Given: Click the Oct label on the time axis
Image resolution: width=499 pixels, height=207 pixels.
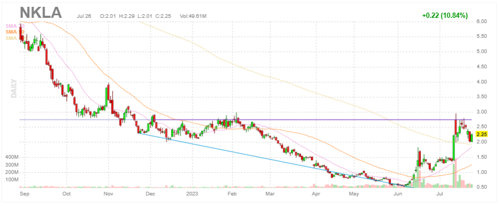Looking at the screenshot, I should pyautogui.click(x=67, y=194).
